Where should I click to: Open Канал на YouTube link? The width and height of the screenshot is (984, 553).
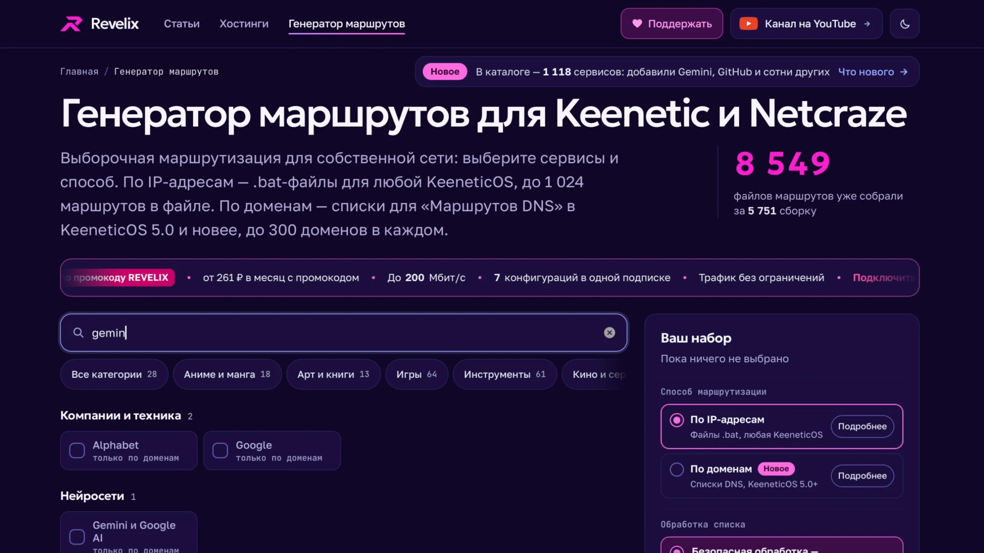[x=806, y=24]
